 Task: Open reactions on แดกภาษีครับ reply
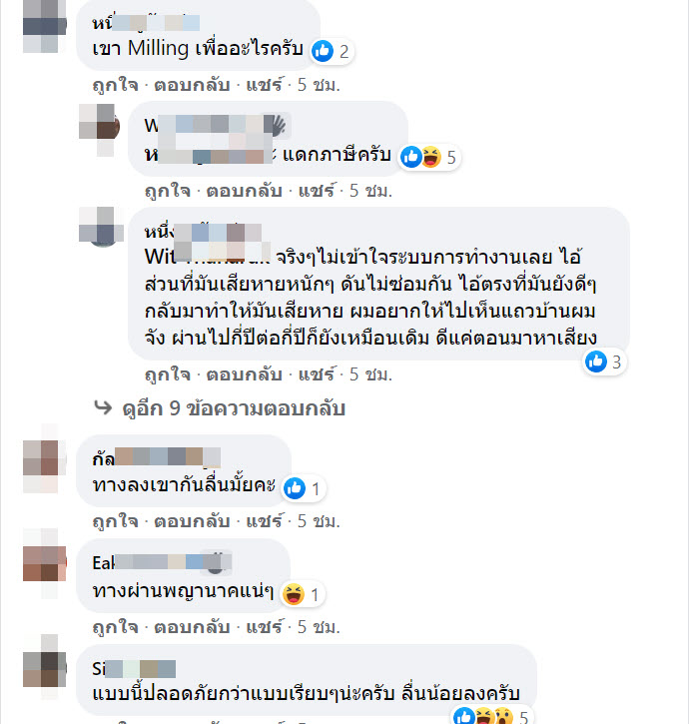(x=429, y=157)
